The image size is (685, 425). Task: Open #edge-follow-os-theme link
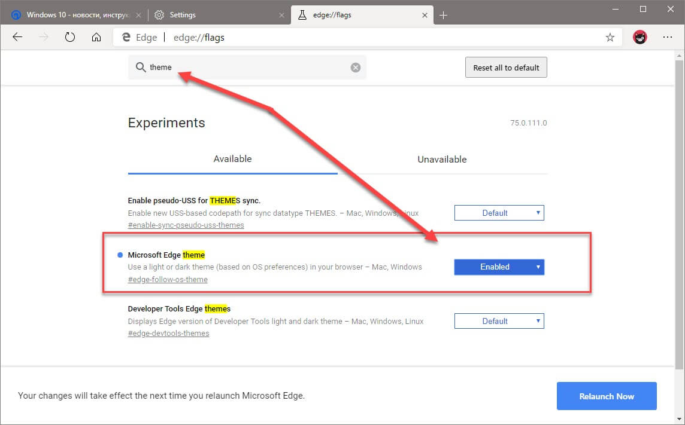167,279
